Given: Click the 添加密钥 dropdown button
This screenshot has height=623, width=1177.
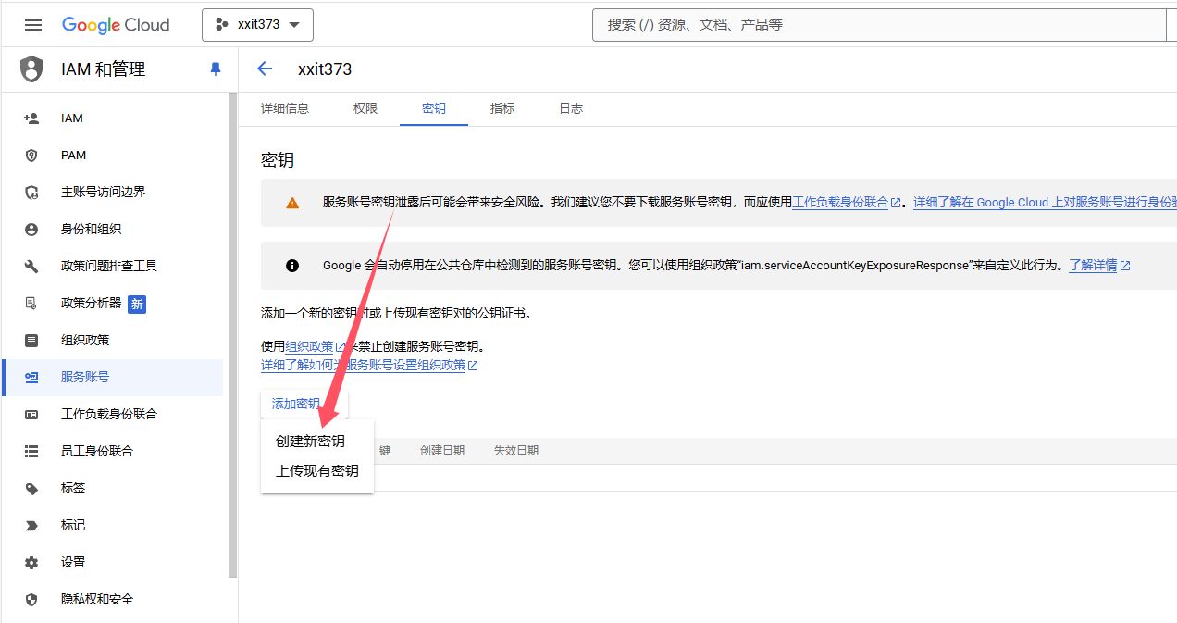Looking at the screenshot, I should 304,404.
